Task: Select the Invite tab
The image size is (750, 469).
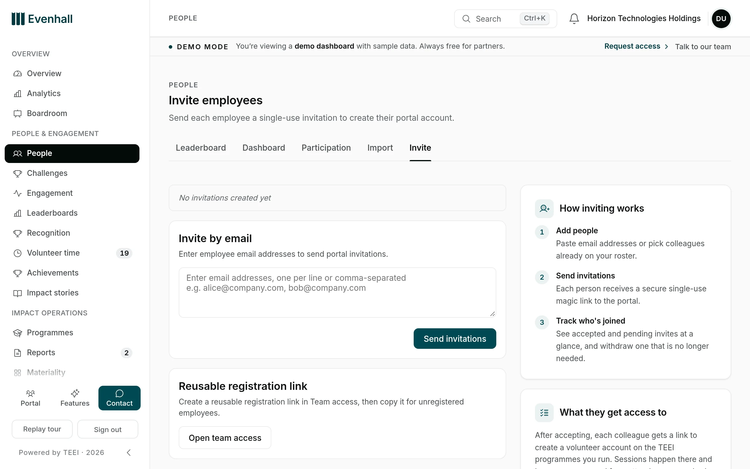Action: 420,148
